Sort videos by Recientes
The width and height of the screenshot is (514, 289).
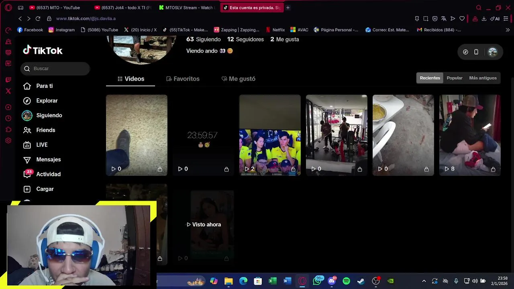tap(430, 78)
